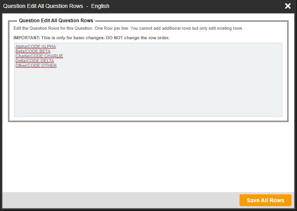Click the word English in the title bar
The height and width of the screenshot is (211, 297).
coord(100,6)
